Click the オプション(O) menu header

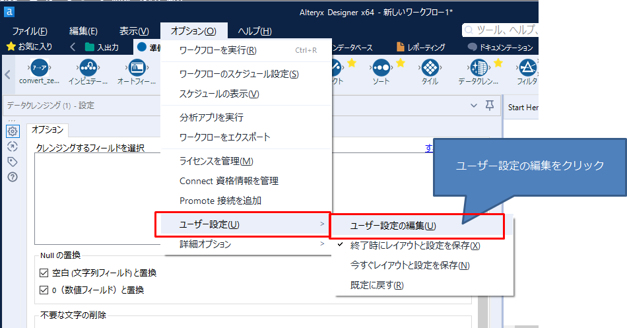(193, 31)
